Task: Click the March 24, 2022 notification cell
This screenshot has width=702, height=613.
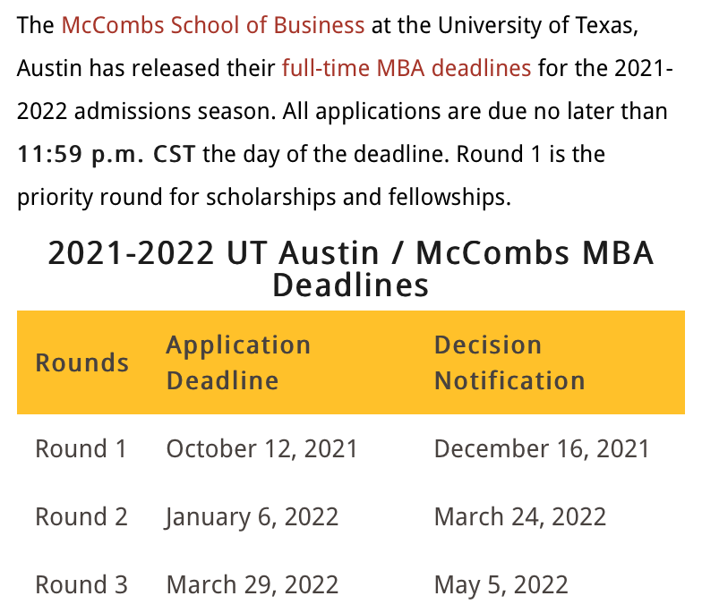Action: click(x=520, y=517)
